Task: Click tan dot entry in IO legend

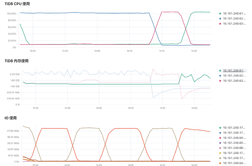Action: [220, 158]
